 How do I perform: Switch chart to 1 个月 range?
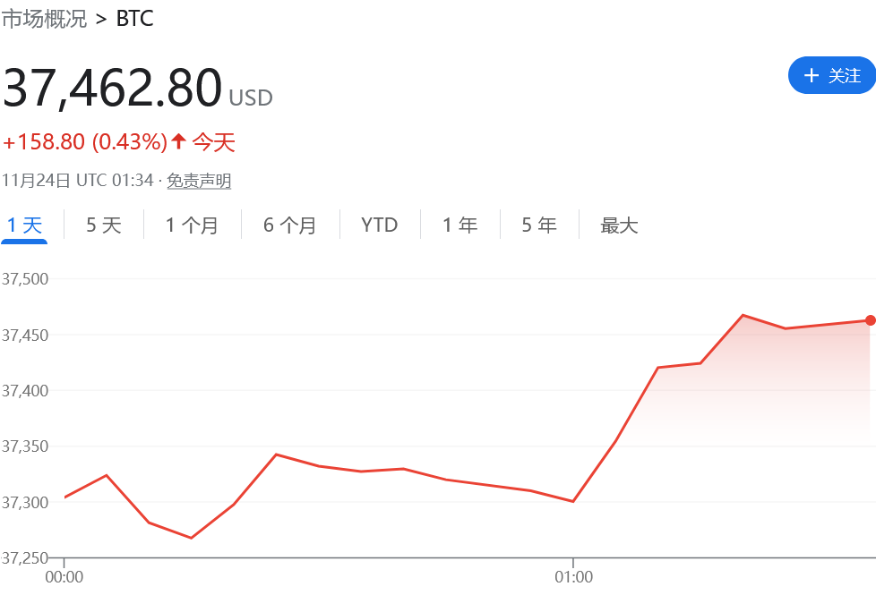(x=193, y=225)
